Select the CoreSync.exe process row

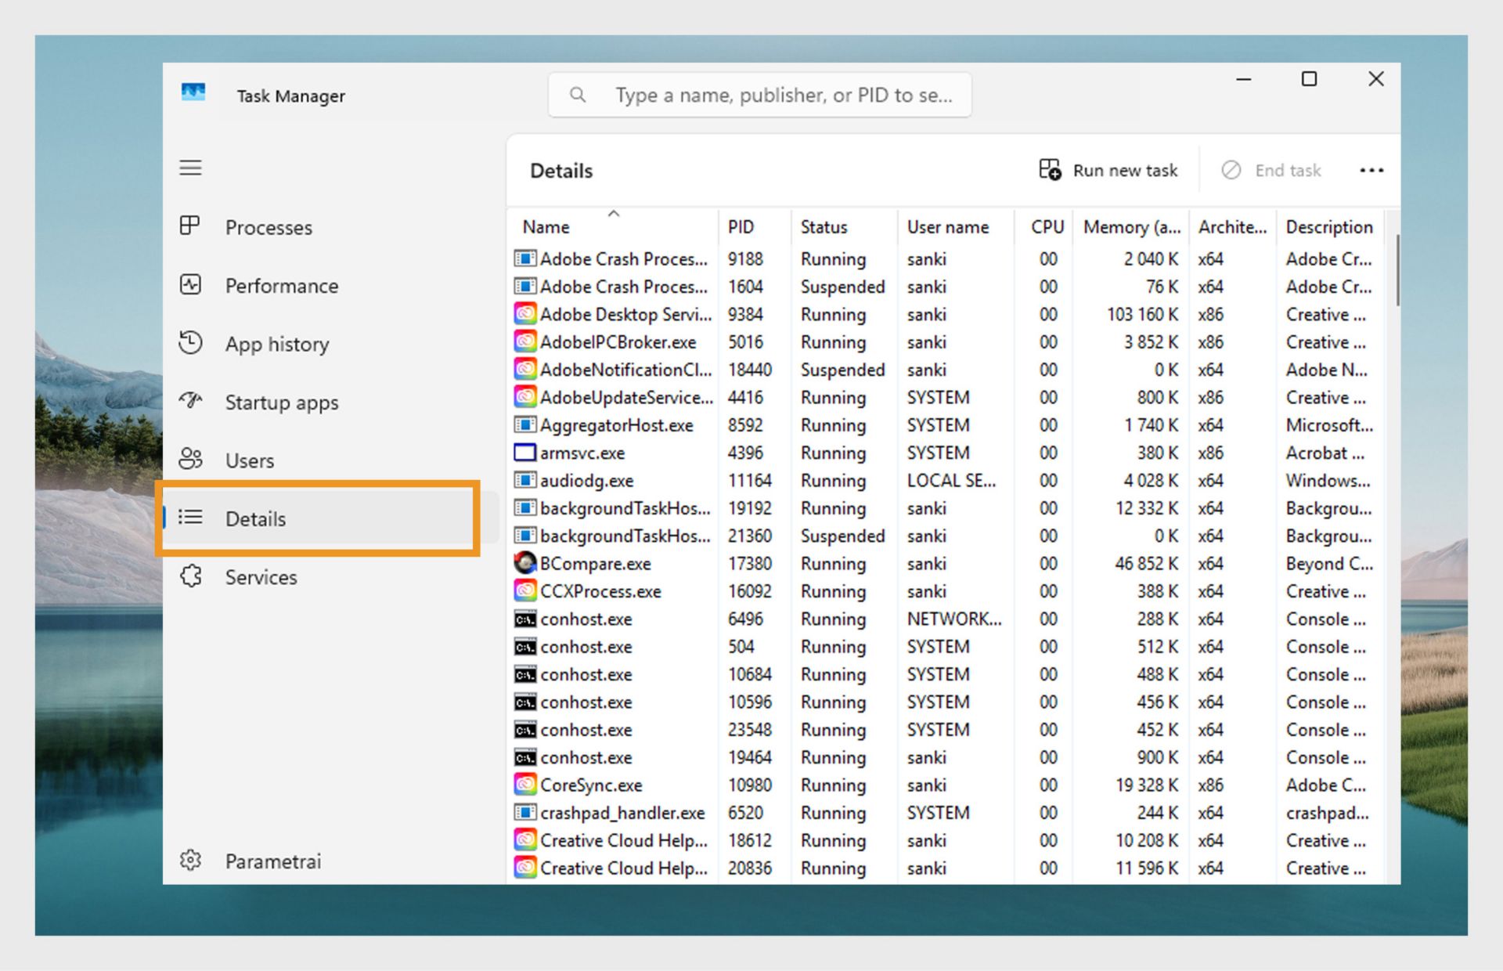(591, 785)
